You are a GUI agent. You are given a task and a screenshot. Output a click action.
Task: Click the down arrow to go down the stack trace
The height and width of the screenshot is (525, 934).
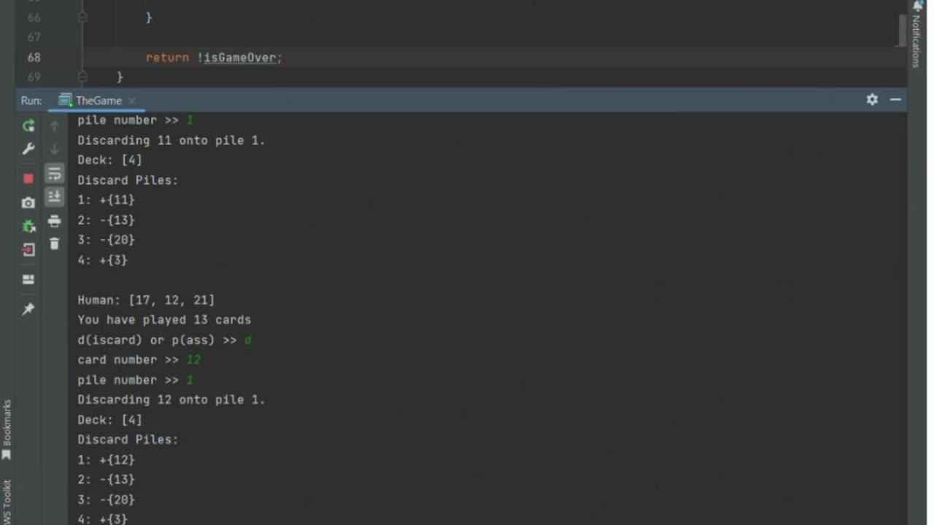tap(54, 149)
